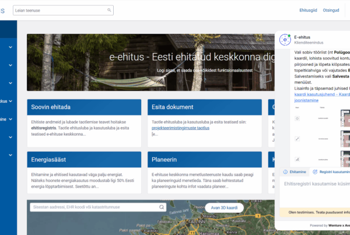
Task: Click the Maardu label on the map
Action: 209,216
